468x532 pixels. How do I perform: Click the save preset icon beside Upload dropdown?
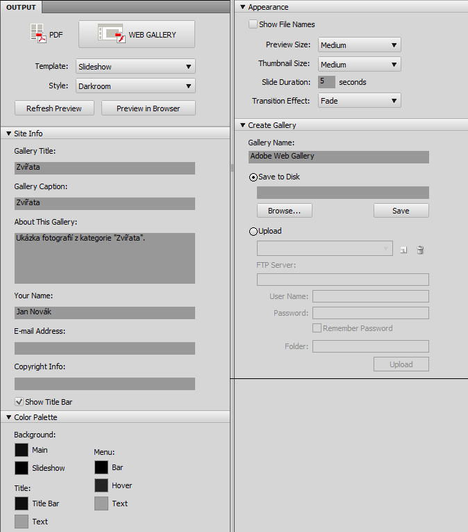pyautogui.click(x=403, y=250)
